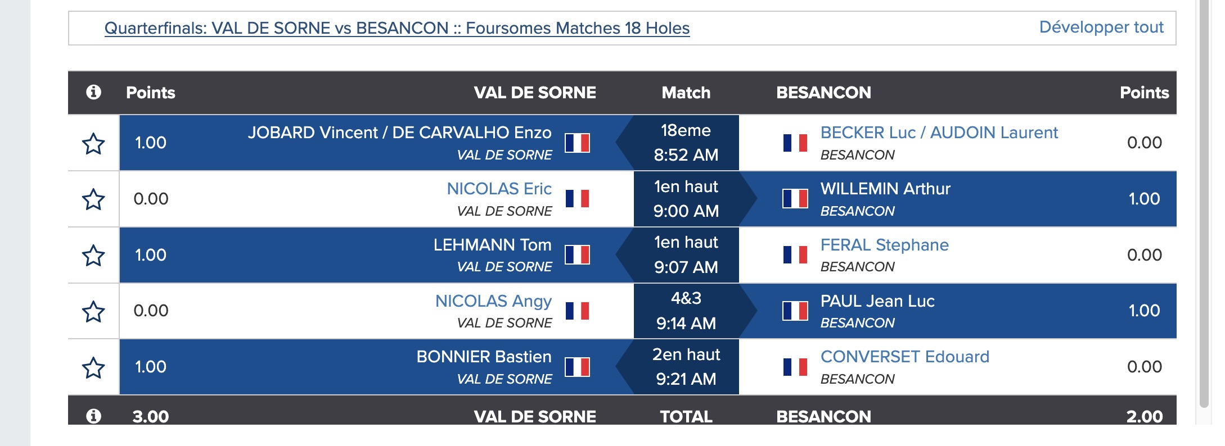Expand all matches with Développer tout
The image size is (1225, 446).
click(x=1101, y=27)
